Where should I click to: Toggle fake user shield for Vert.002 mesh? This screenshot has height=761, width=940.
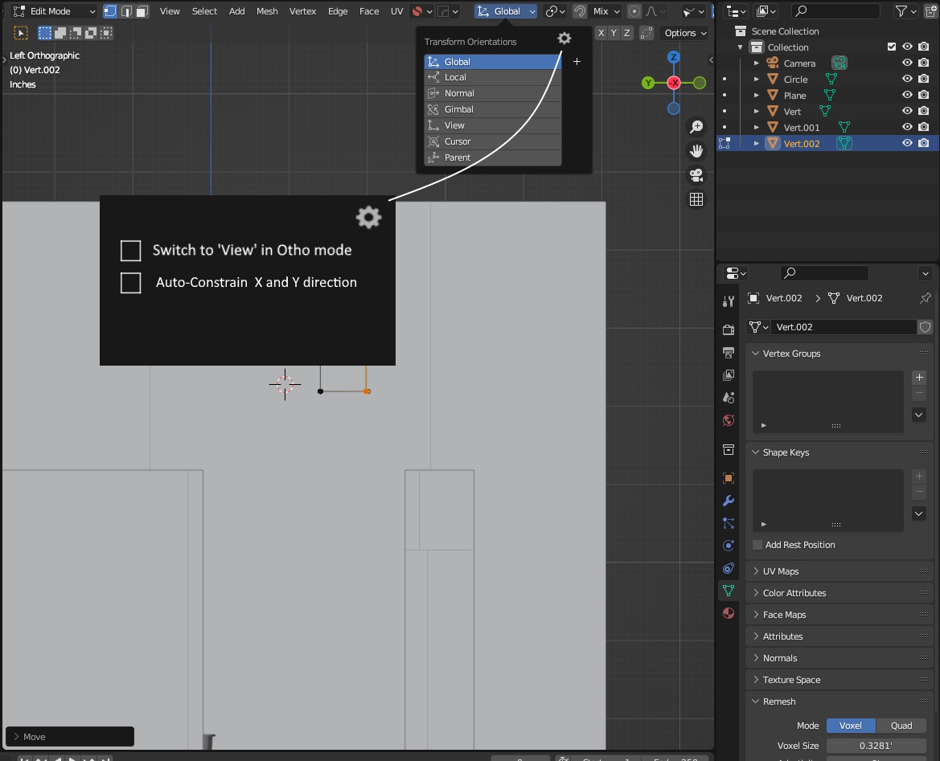coord(925,327)
